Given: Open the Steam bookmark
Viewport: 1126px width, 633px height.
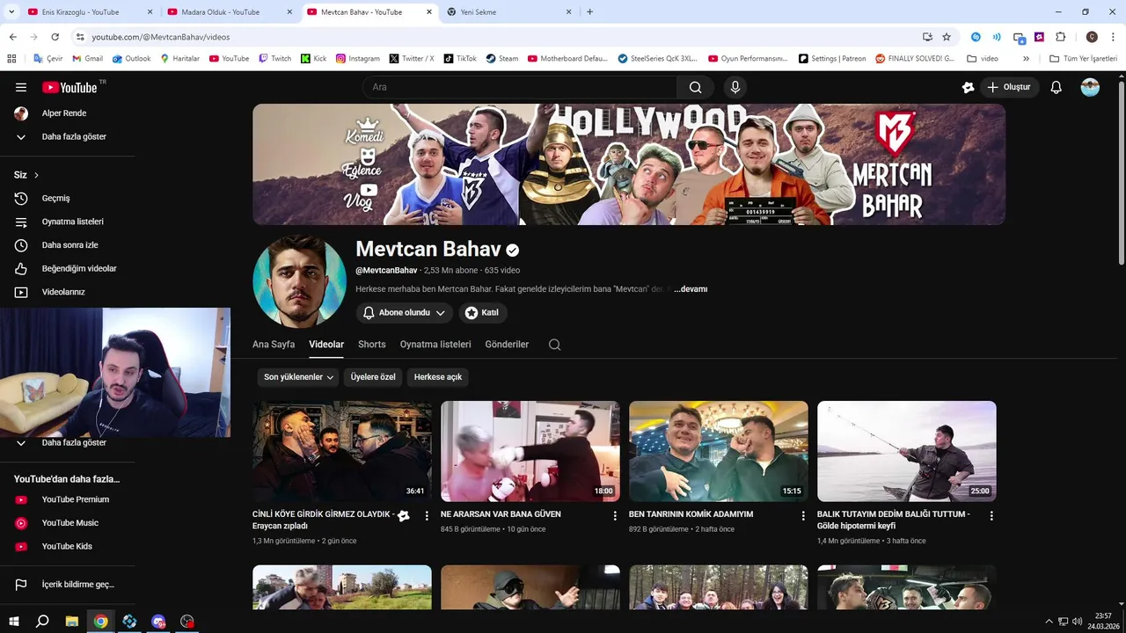Looking at the screenshot, I should pos(502,59).
